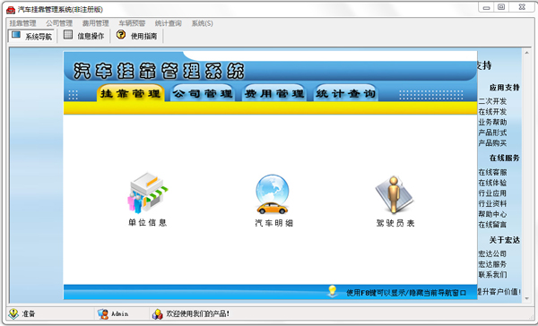Click the 信息操作 grid icon
Screen dimensions: 538x326
point(68,35)
